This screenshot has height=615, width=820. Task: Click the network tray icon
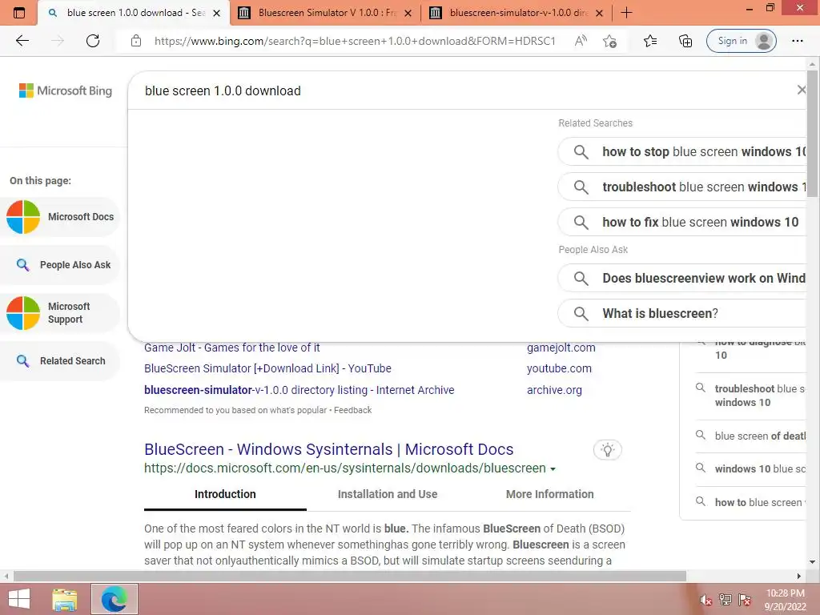(725, 599)
